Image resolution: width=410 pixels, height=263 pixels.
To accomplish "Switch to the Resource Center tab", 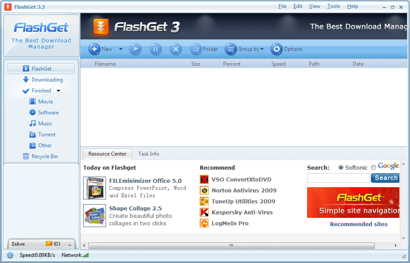I will coord(107,154).
